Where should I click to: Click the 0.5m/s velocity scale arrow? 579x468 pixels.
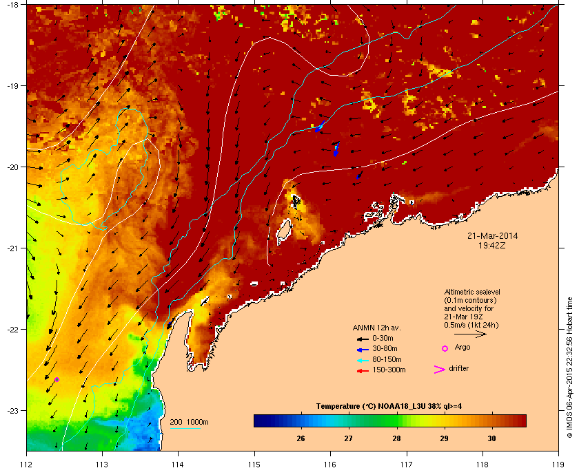coord(470,334)
